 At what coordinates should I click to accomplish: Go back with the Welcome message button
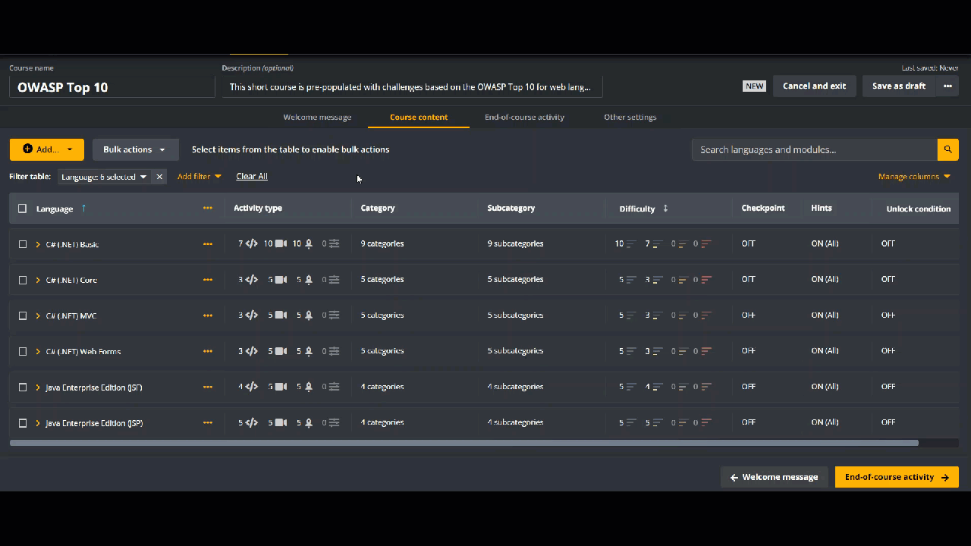click(775, 477)
